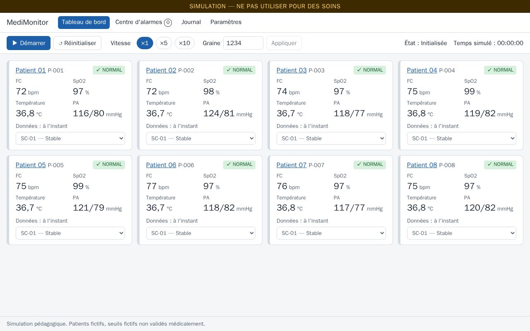Click the simulation warning banner text
The height and width of the screenshot is (331, 530).
(265, 6)
